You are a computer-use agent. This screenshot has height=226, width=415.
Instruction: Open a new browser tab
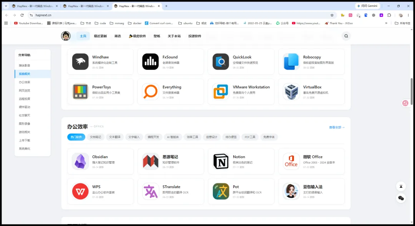coord(166,6)
